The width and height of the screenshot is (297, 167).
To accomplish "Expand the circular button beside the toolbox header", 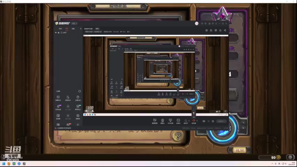I will tap(79, 91).
